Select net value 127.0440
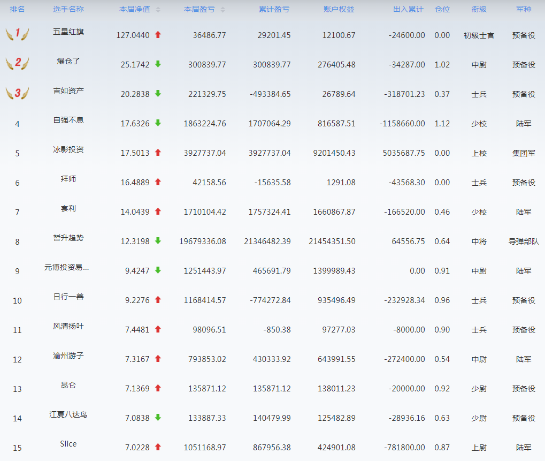This screenshot has height=461, width=545. click(x=133, y=35)
